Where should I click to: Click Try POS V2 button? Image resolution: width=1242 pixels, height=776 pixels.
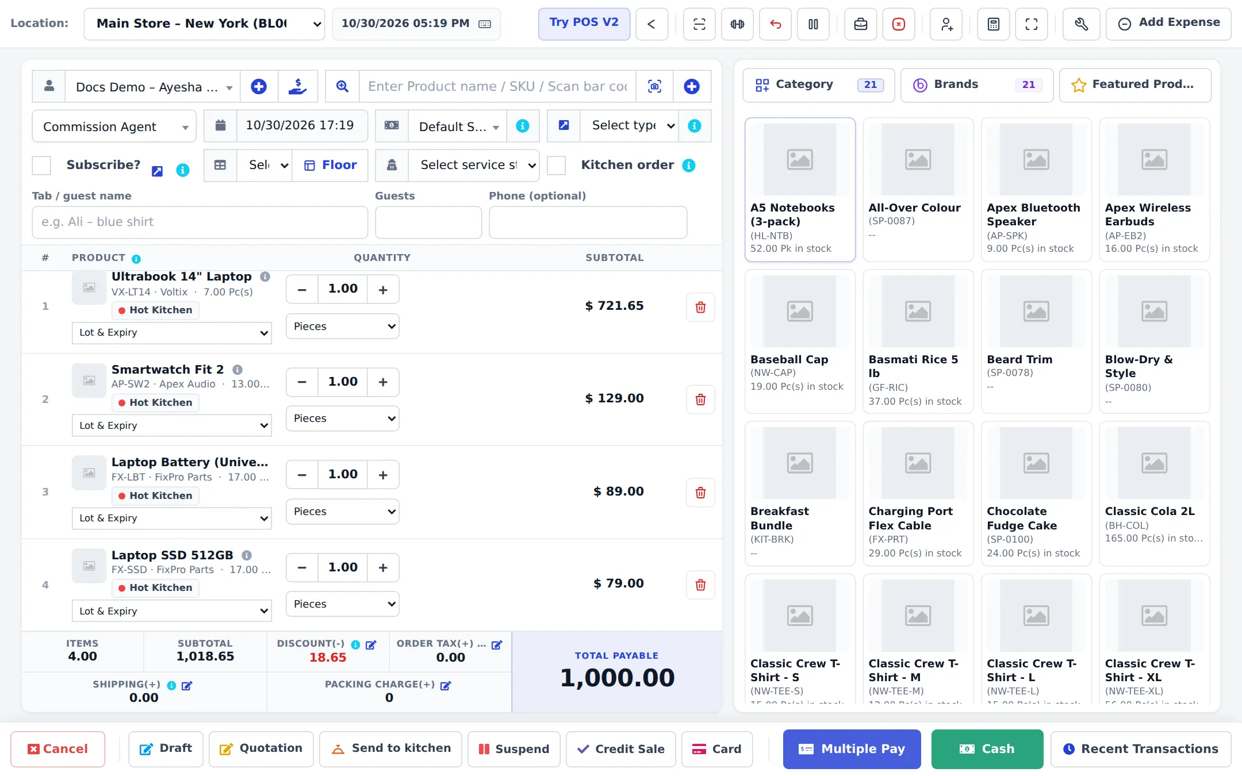(584, 24)
